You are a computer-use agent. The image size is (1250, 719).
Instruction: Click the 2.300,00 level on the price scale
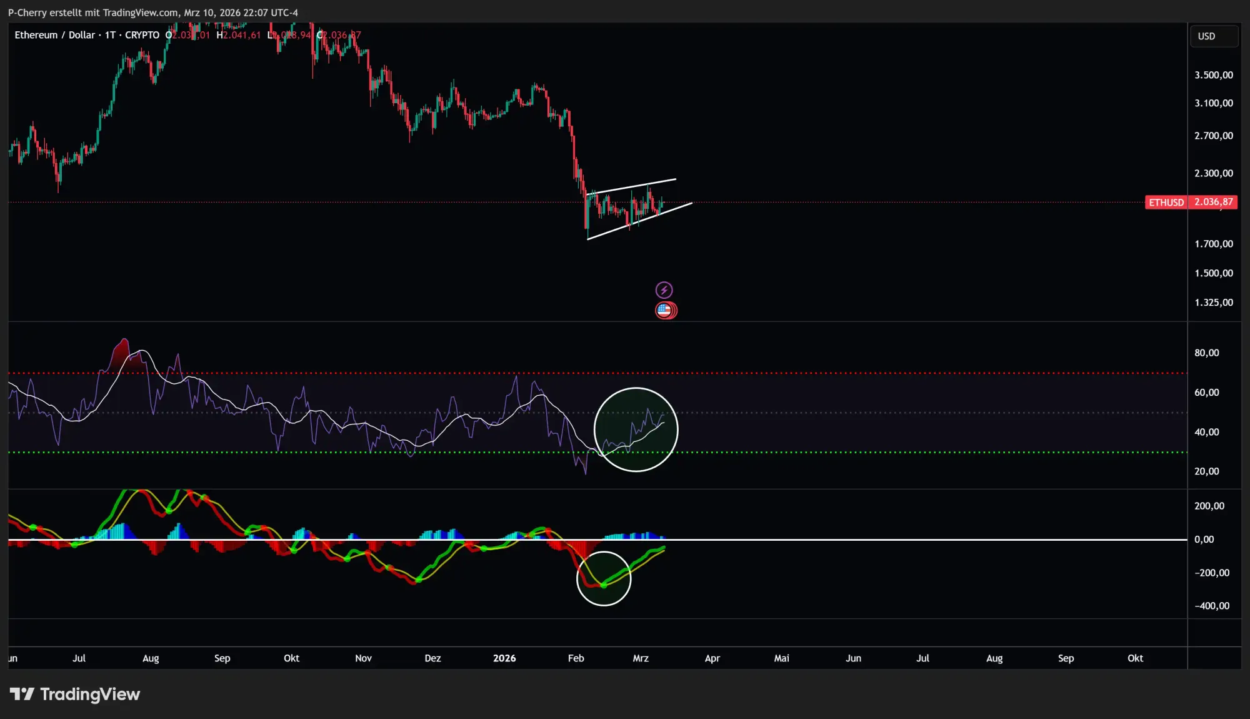pos(1212,173)
